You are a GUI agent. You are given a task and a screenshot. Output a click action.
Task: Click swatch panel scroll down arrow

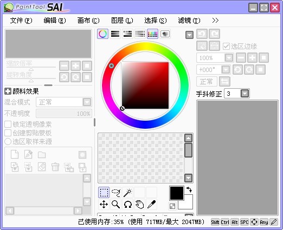point(188,178)
